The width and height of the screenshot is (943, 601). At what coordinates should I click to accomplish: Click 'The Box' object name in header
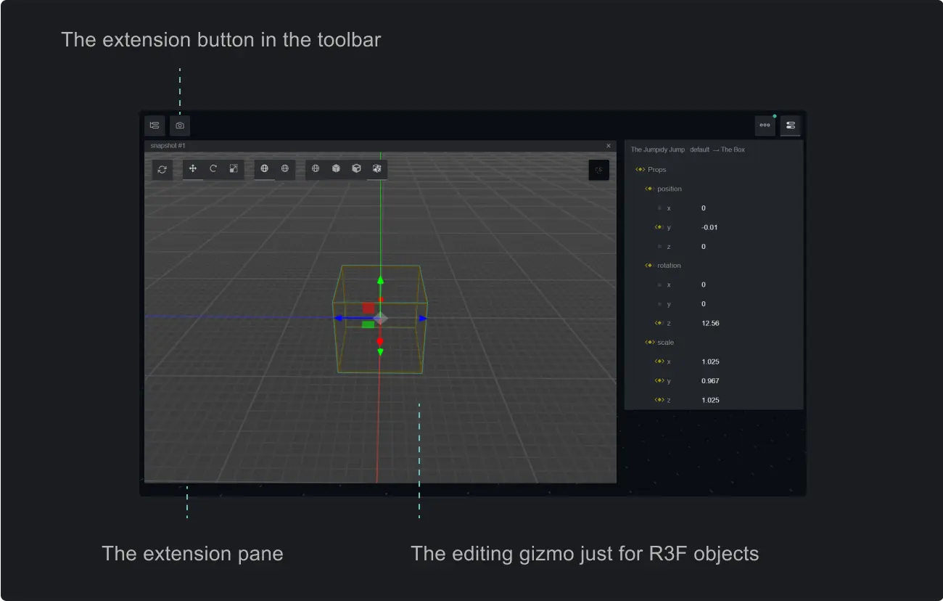pos(733,150)
